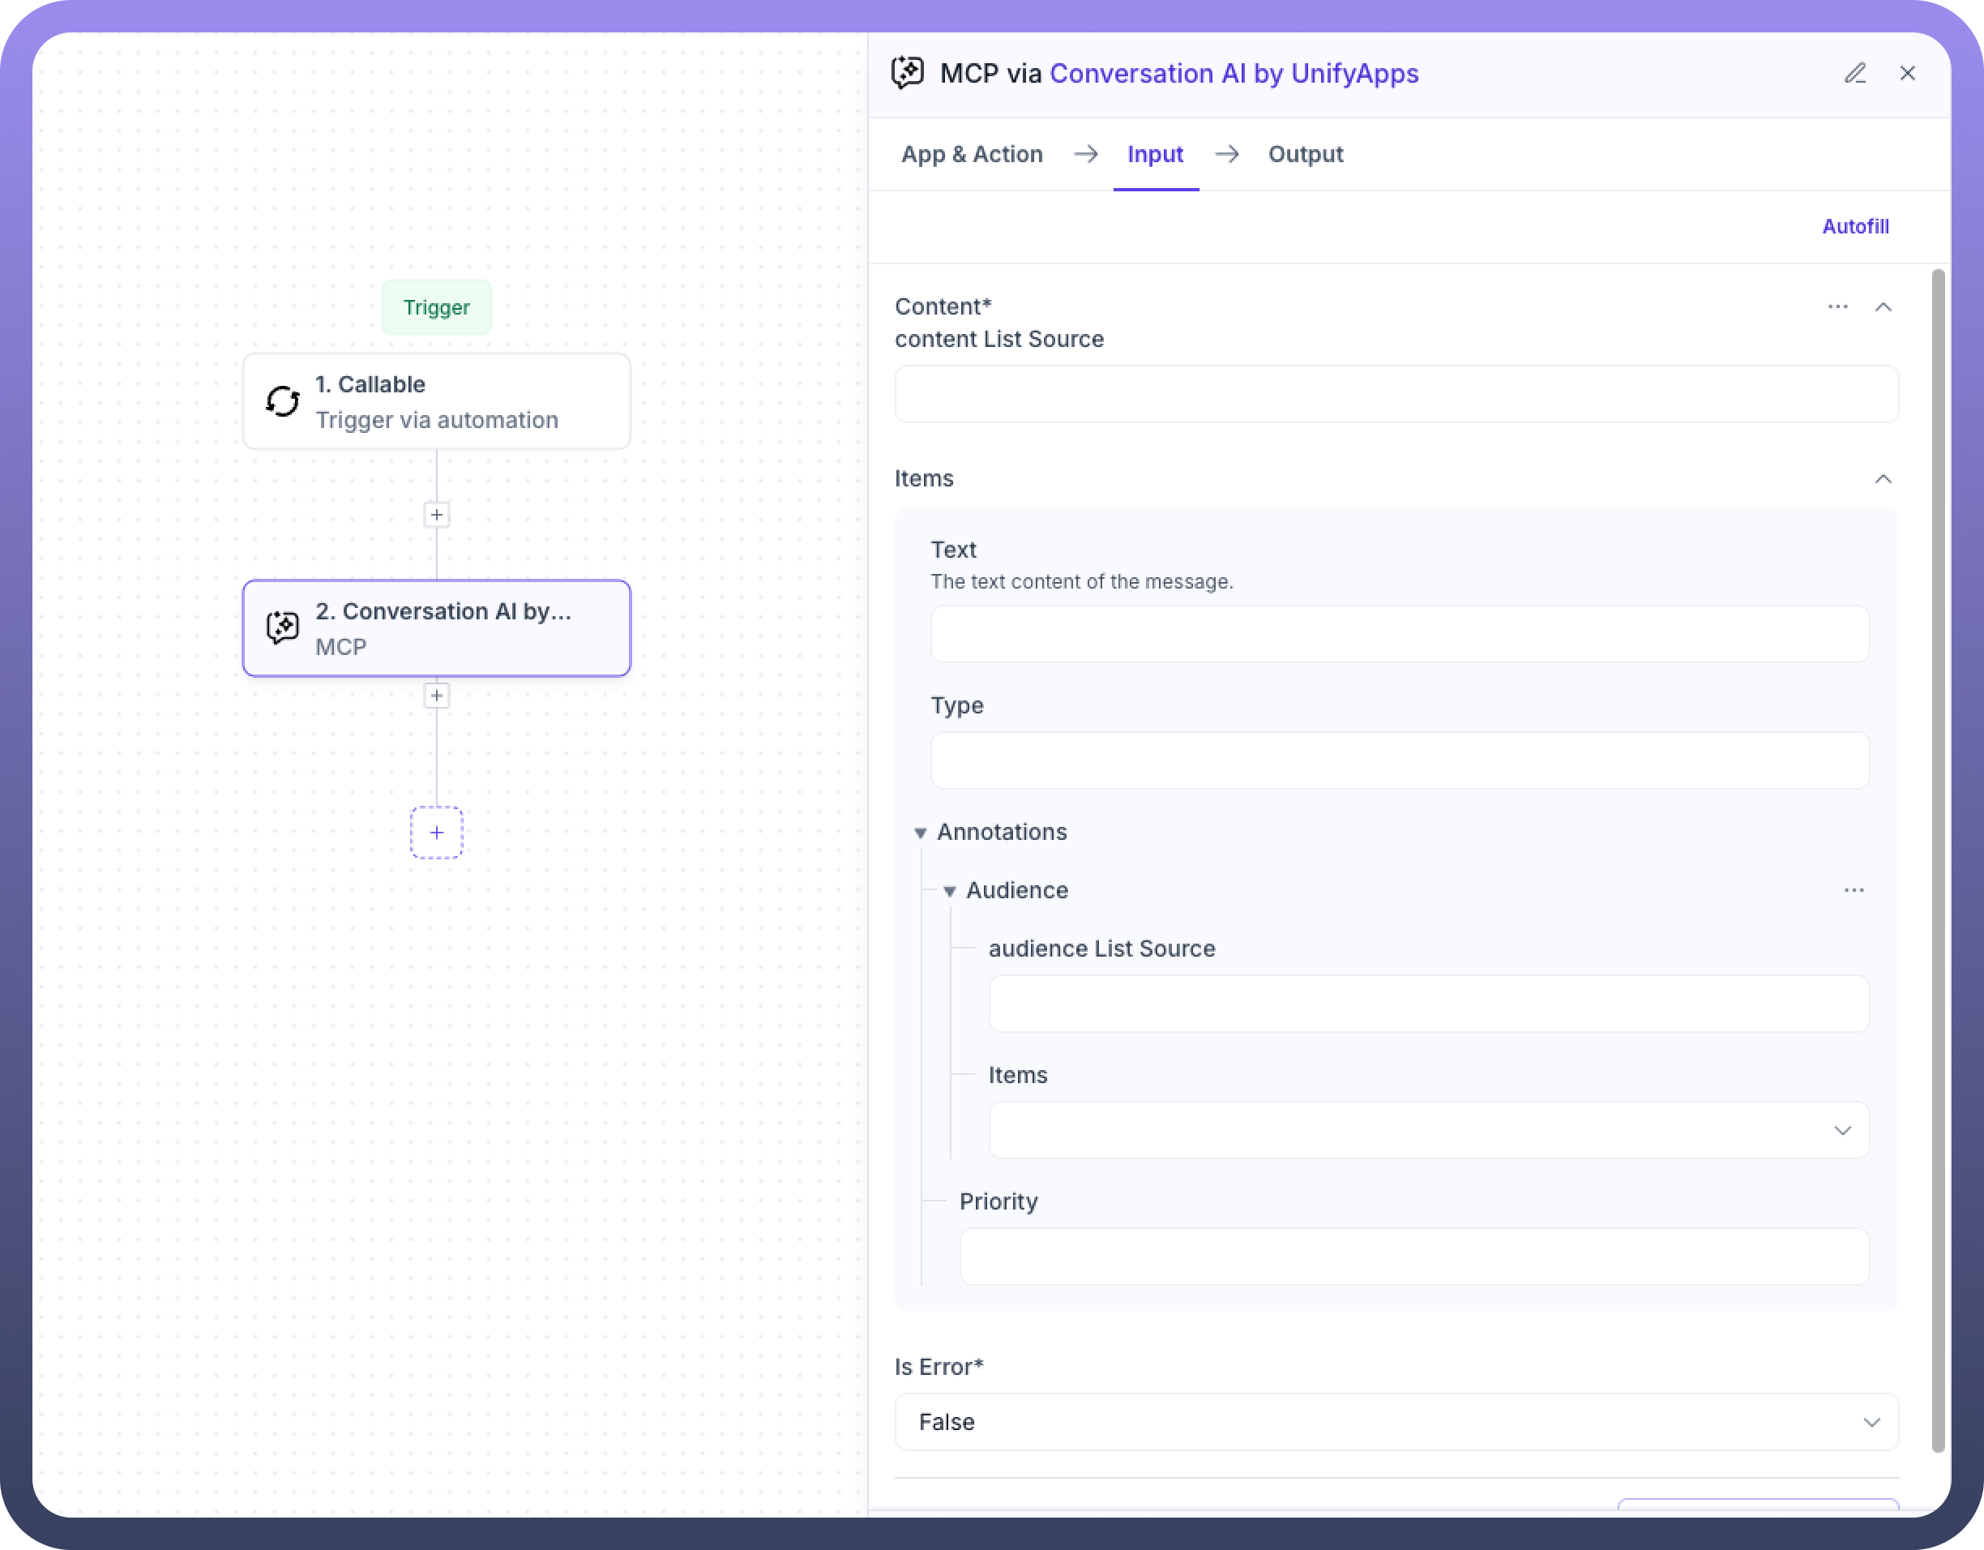The height and width of the screenshot is (1550, 1984).
Task: Switch to the Output tab
Action: [x=1306, y=155]
